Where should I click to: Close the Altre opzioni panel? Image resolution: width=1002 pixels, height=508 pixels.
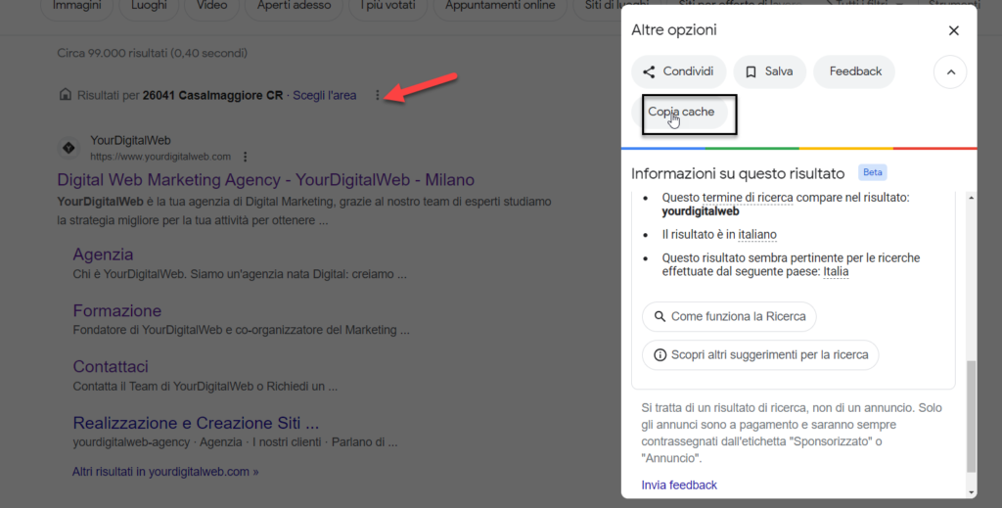pos(953,30)
